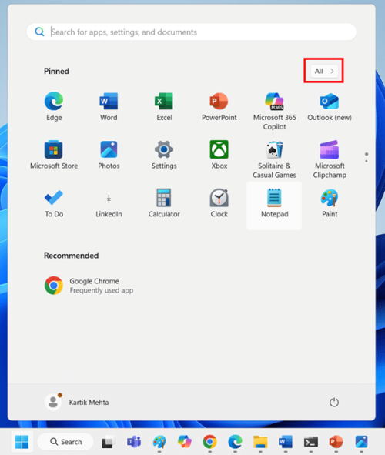Open Solitaire & Casual Games
The image size is (385, 455).
click(x=274, y=159)
